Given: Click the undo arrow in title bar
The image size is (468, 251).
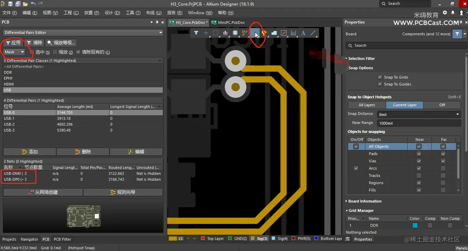Looking at the screenshot, I should pyautogui.click(x=33, y=4).
